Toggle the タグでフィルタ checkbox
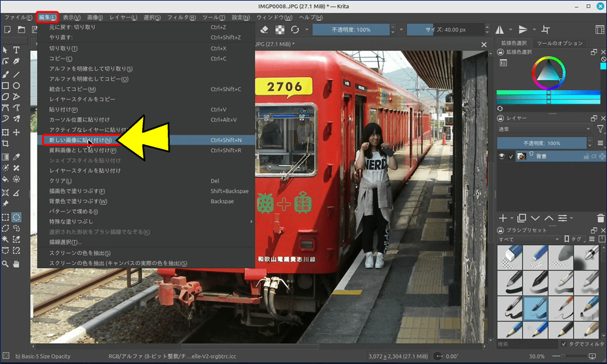607x364 pixels. tap(563, 344)
